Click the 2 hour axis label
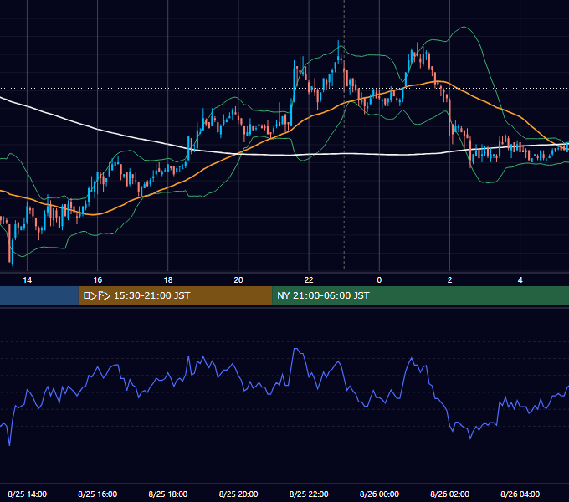The width and height of the screenshot is (569, 502). pyautogui.click(x=449, y=280)
